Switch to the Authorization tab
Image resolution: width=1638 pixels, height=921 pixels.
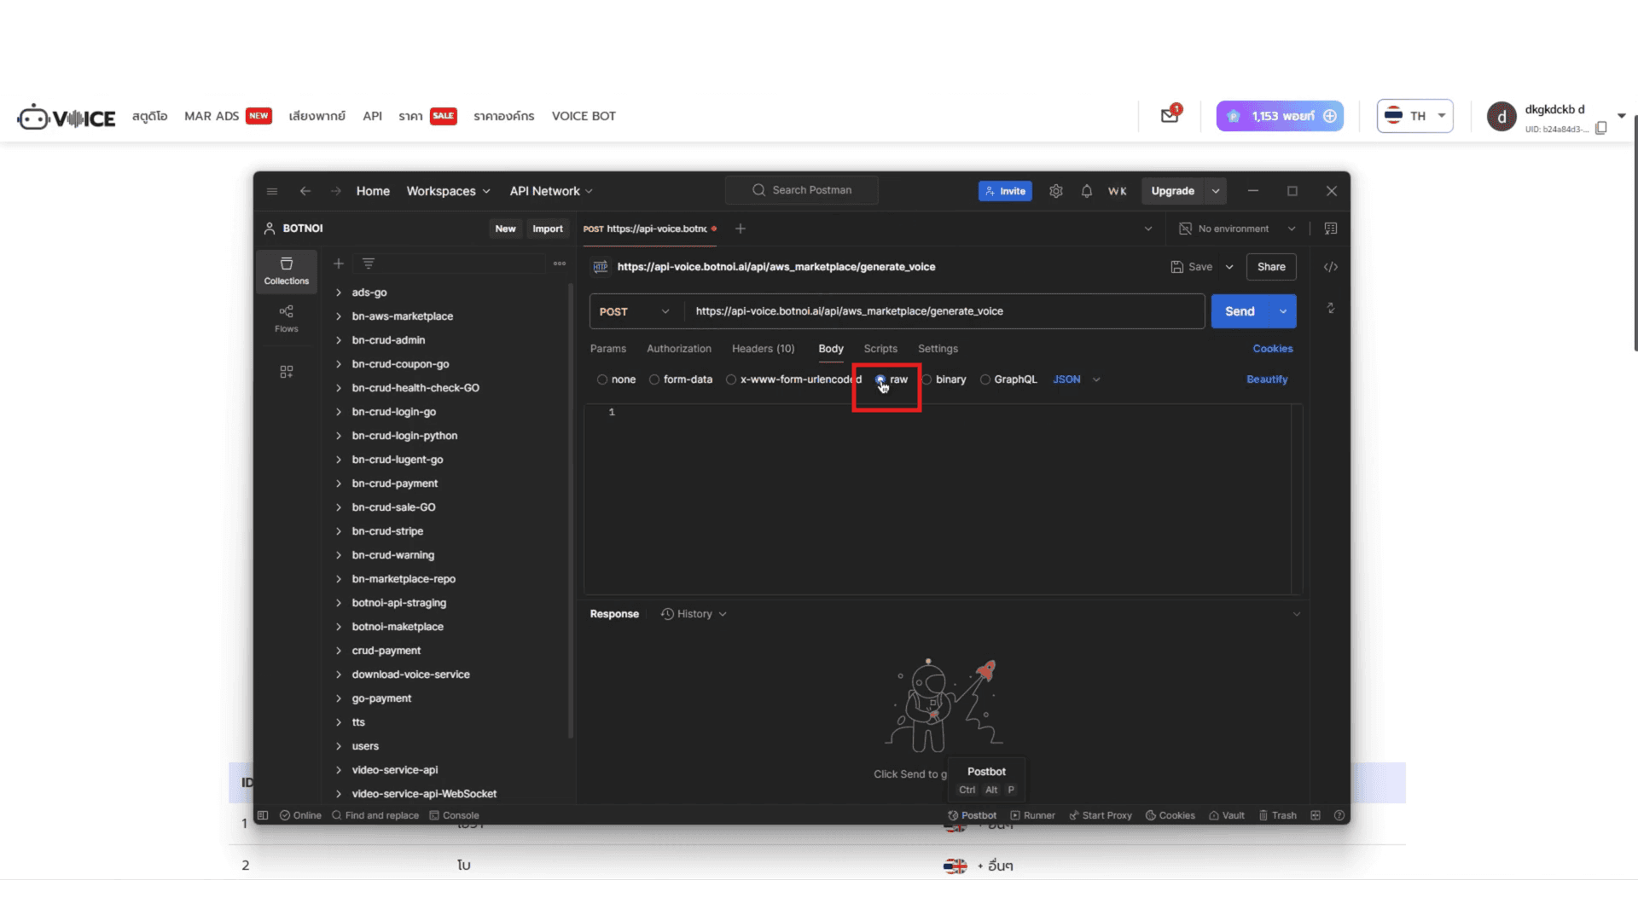(x=678, y=349)
